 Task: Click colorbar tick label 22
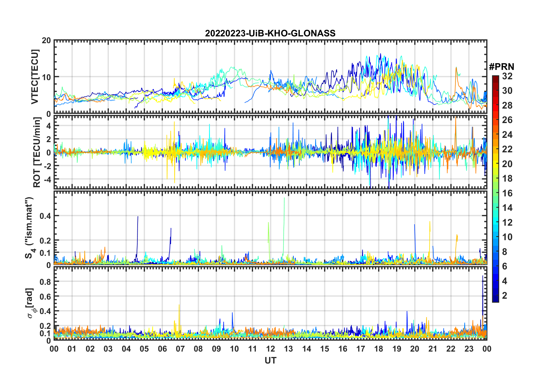(507, 149)
